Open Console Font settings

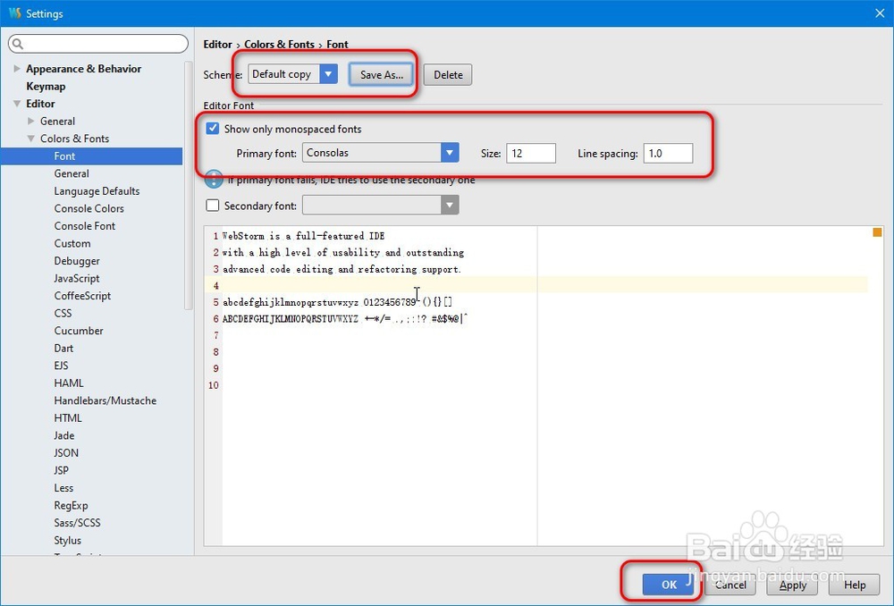click(84, 226)
